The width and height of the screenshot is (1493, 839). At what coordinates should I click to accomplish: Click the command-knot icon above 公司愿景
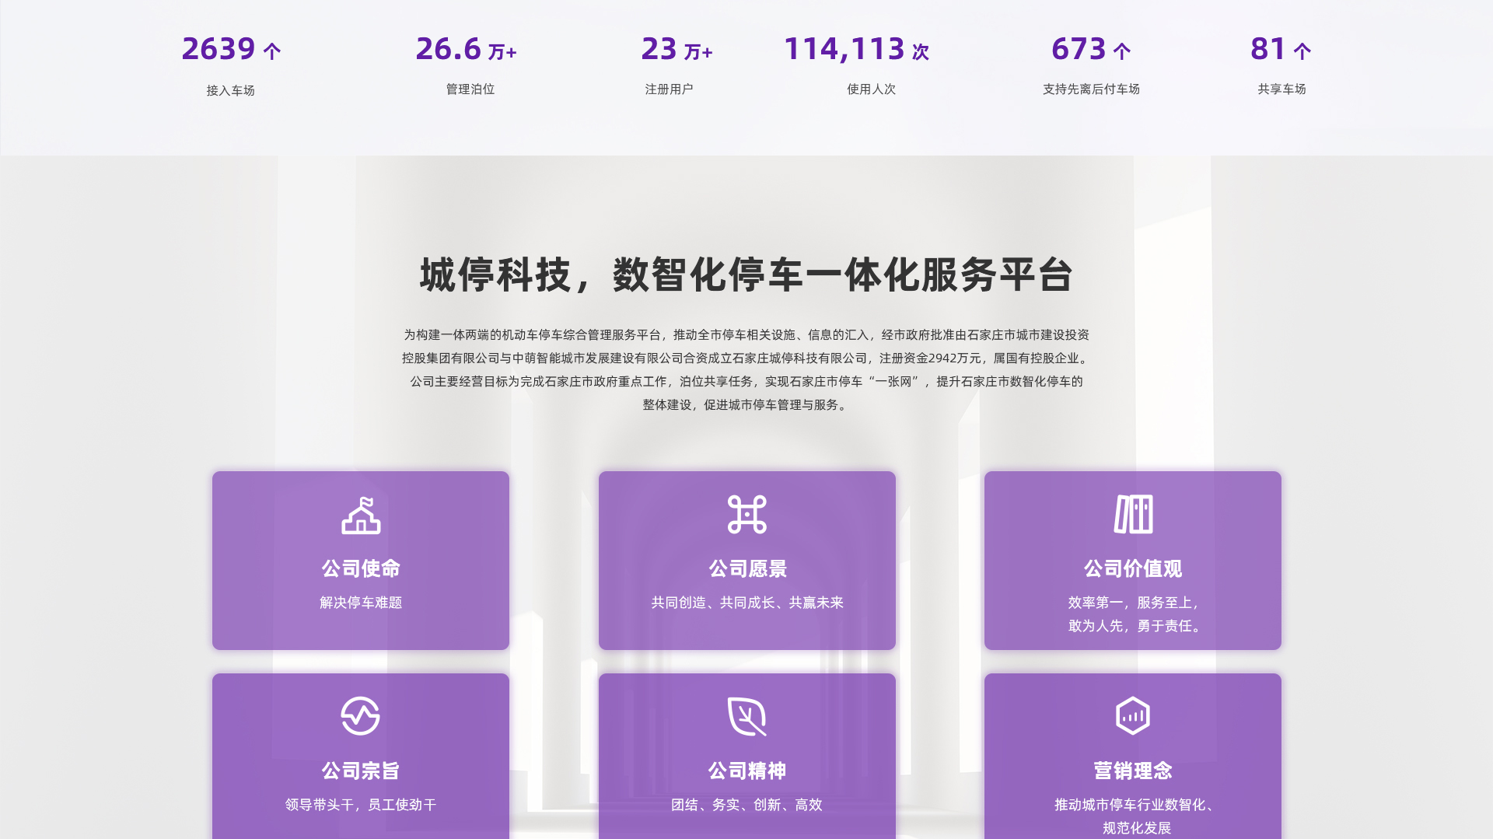point(746,515)
